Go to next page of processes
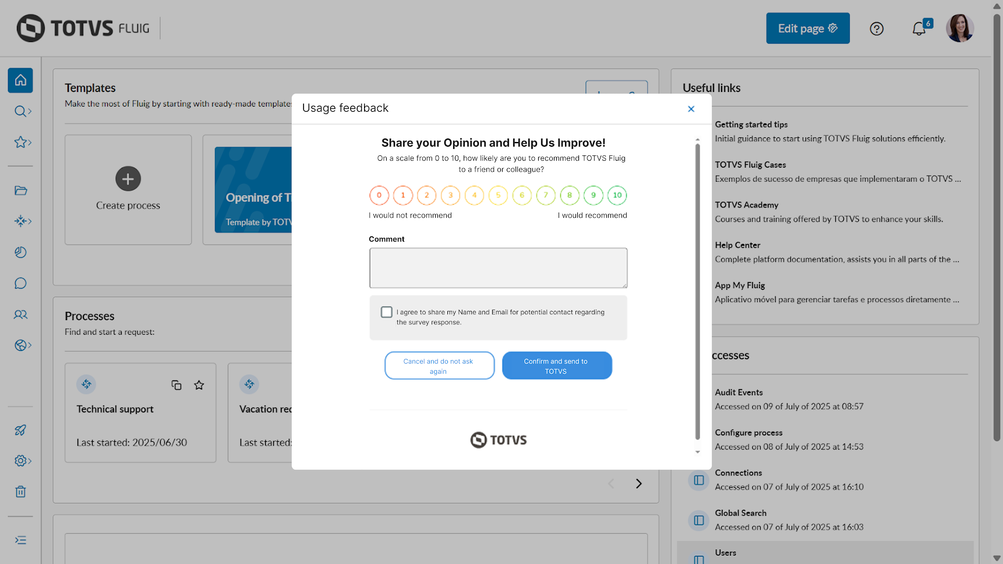Screen dimensions: 1003x564 [x=639, y=484]
